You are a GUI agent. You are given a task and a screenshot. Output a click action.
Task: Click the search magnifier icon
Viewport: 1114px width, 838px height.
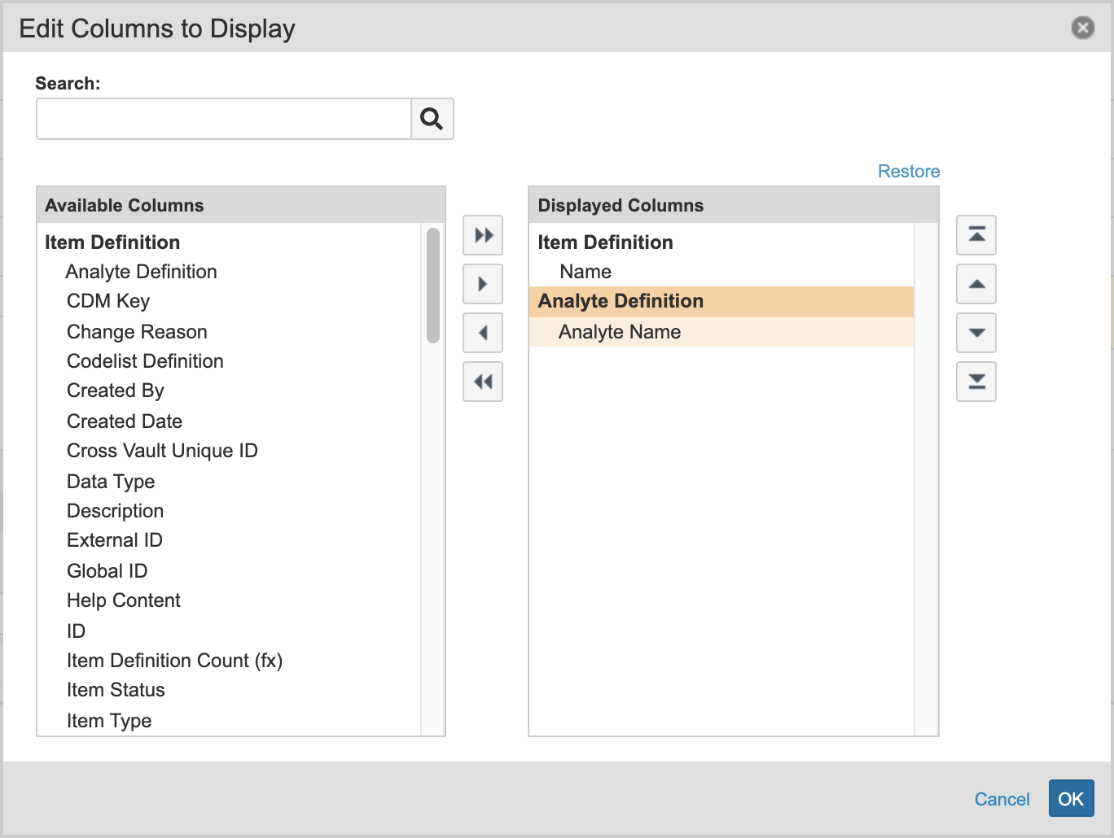pos(432,119)
